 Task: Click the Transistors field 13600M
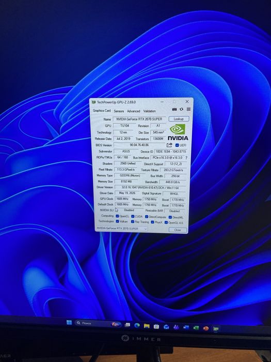coord(158,139)
